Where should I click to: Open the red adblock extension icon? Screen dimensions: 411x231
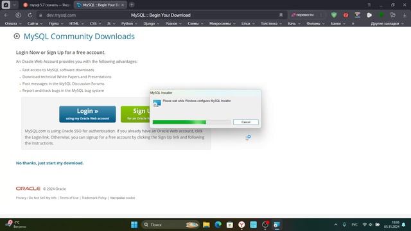(x=345, y=15)
